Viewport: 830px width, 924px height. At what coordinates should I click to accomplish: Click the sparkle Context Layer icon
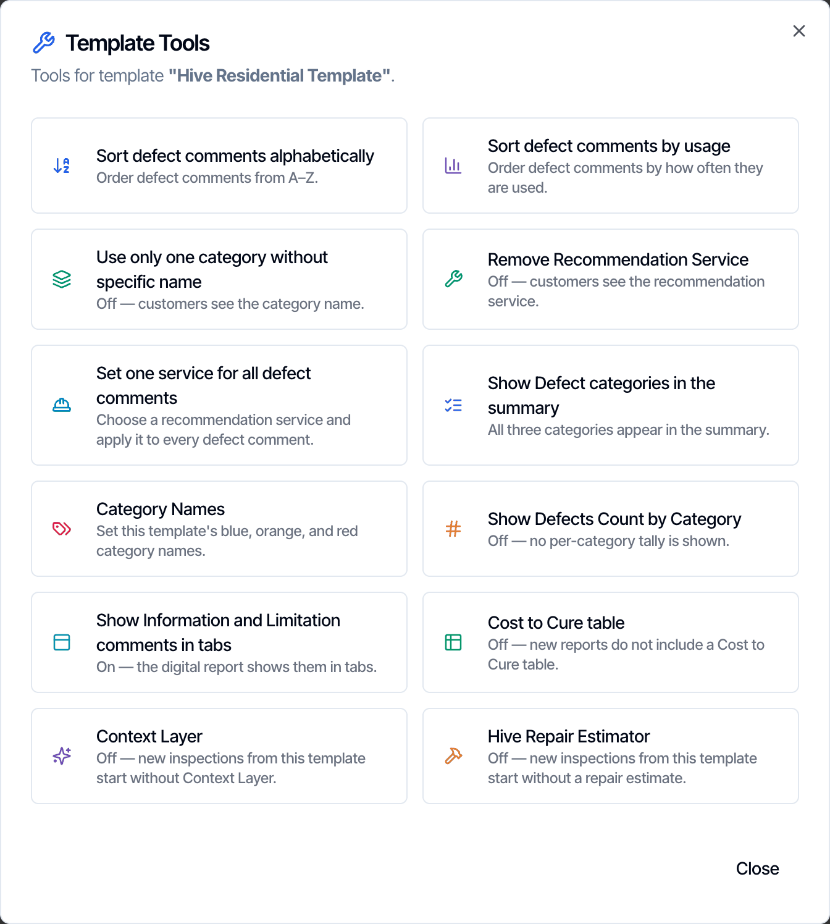62,756
